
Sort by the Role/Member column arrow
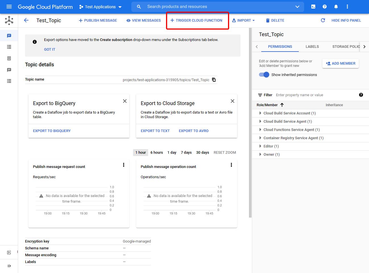(282, 105)
